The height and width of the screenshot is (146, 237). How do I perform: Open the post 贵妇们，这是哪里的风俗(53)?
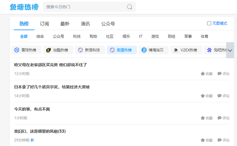pos(40,131)
